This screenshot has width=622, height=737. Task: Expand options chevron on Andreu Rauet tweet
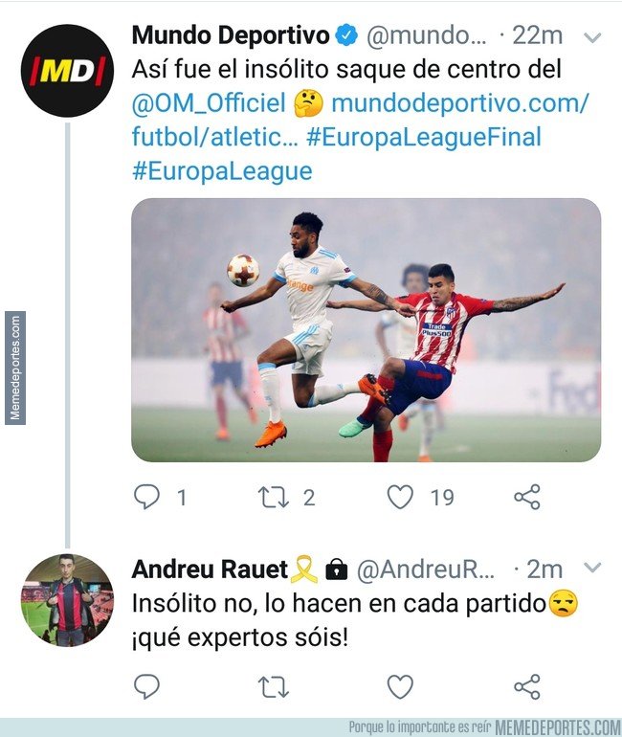tap(592, 568)
